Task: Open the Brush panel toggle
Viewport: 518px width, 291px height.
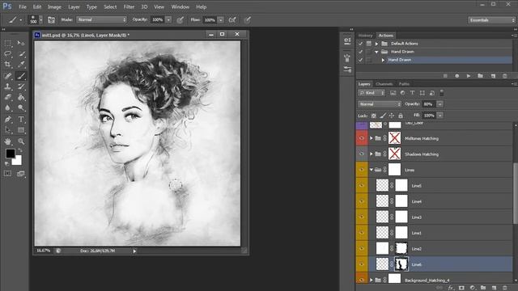Action: point(51,20)
